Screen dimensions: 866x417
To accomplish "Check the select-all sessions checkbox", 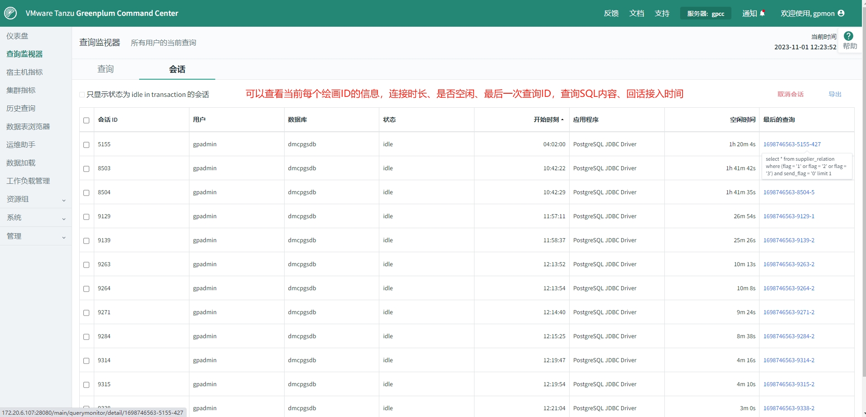I will [x=86, y=120].
